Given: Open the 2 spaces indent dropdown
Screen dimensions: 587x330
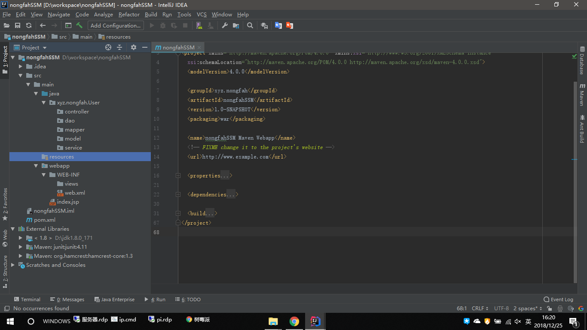Looking at the screenshot, I should pos(528,309).
